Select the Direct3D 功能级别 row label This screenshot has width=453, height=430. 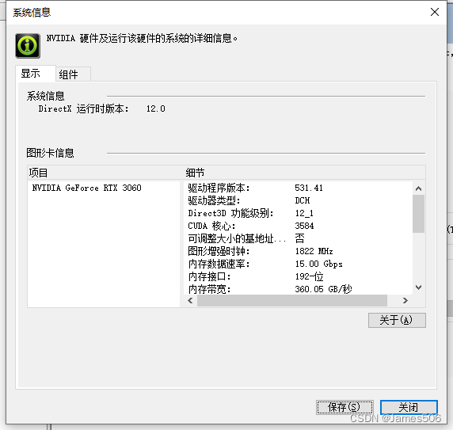tap(230, 213)
